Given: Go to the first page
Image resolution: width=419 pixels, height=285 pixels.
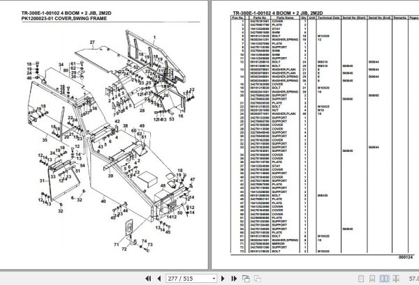Looking at the screenshot, I should (x=148, y=279).
